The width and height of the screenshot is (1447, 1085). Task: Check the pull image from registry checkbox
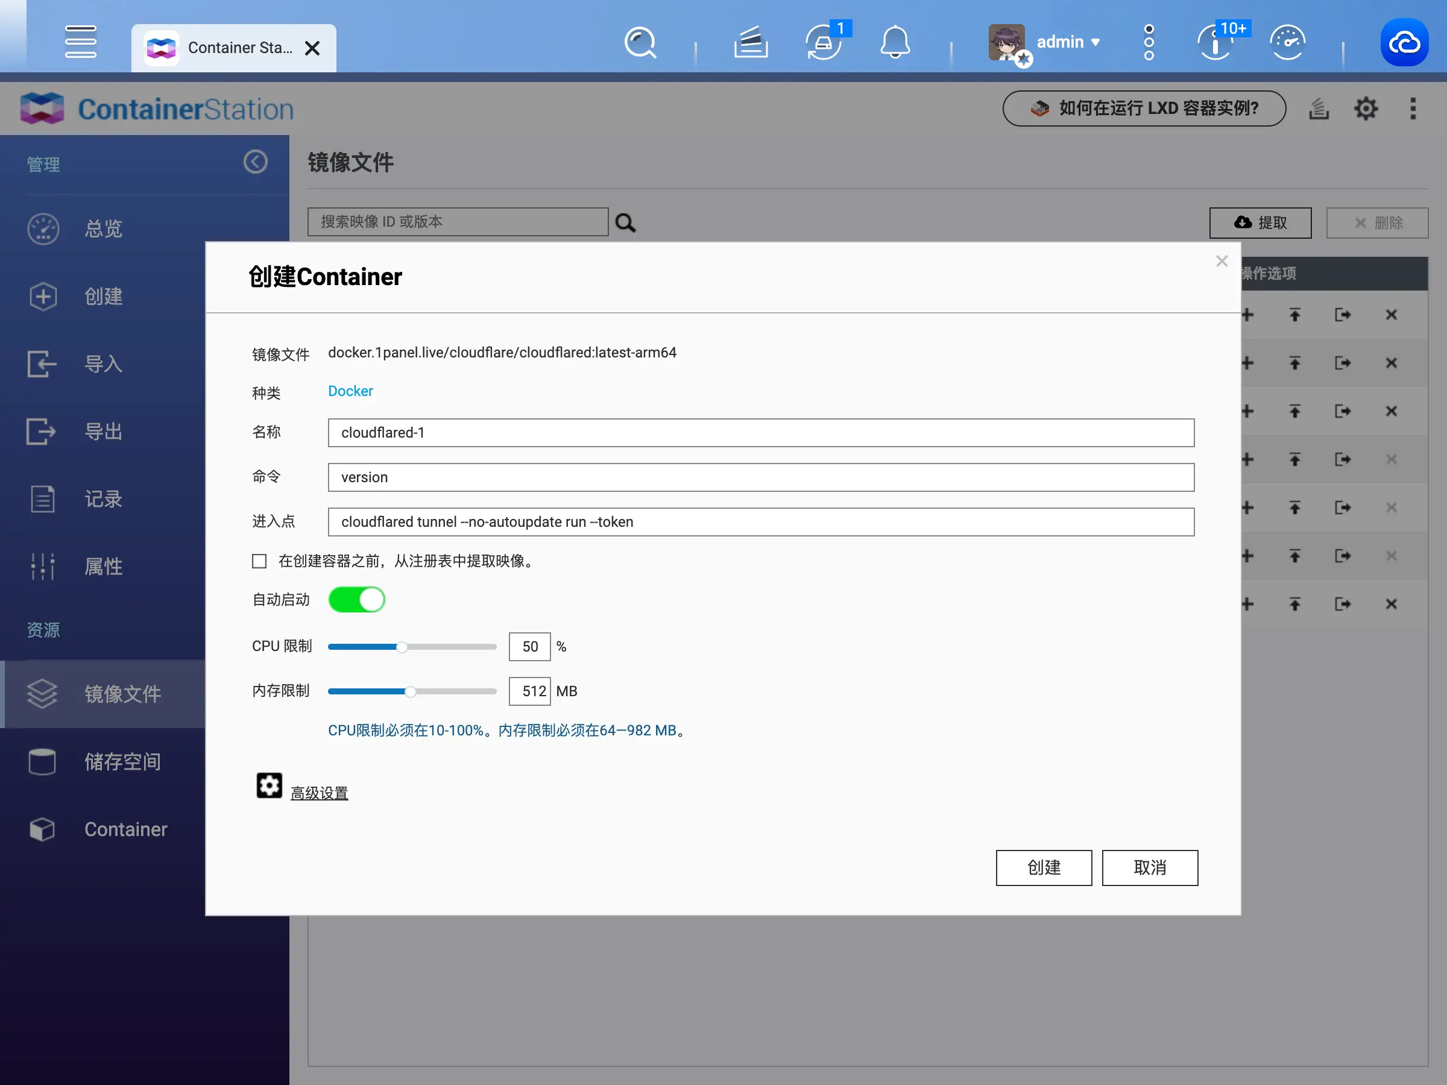coord(259,561)
